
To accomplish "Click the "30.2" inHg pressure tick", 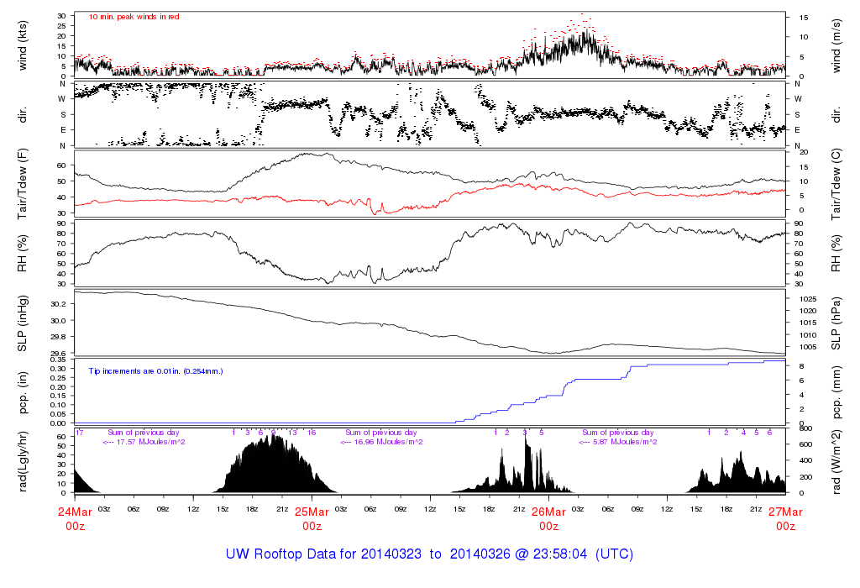I will tap(58, 304).
